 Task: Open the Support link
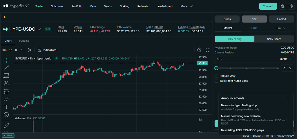[258, 136]
